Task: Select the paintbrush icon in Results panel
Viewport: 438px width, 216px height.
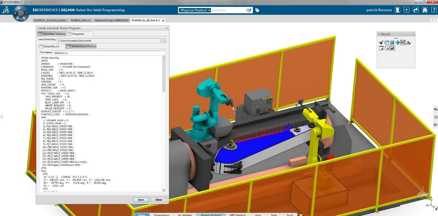Action: (x=381, y=43)
